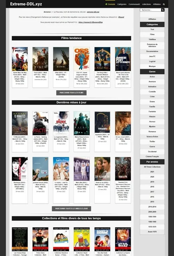Open the Jackass Forever poster
Screen dimensions: 174x256
[x=40, y=169]
